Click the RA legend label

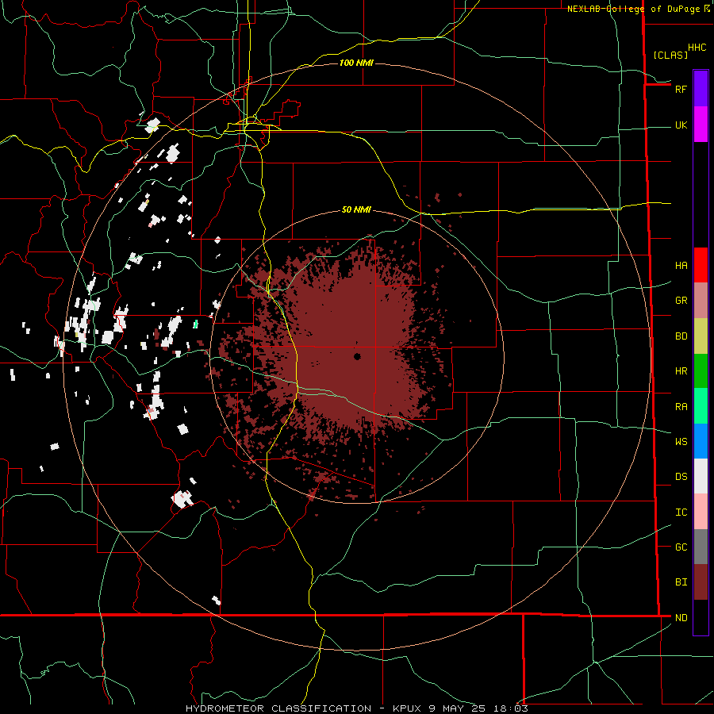[681, 407]
